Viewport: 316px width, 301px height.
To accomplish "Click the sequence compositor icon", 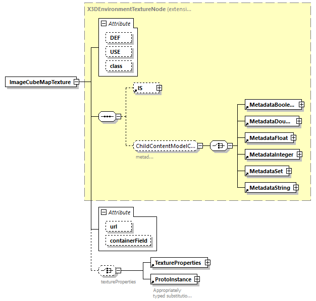I will pyautogui.click(x=107, y=116).
